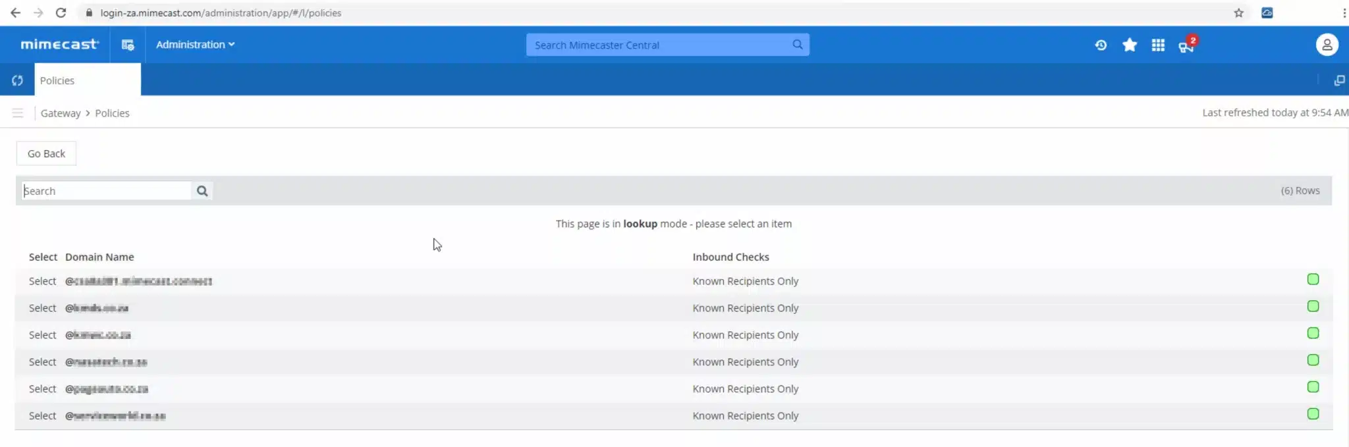Click the refresh icon left of Policies tab
The image size is (1349, 447).
click(17, 80)
